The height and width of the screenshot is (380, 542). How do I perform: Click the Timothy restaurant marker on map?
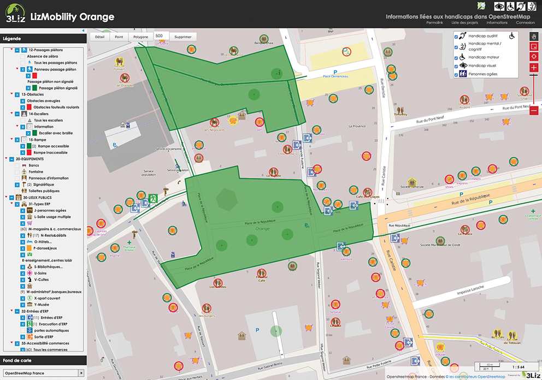400,110
